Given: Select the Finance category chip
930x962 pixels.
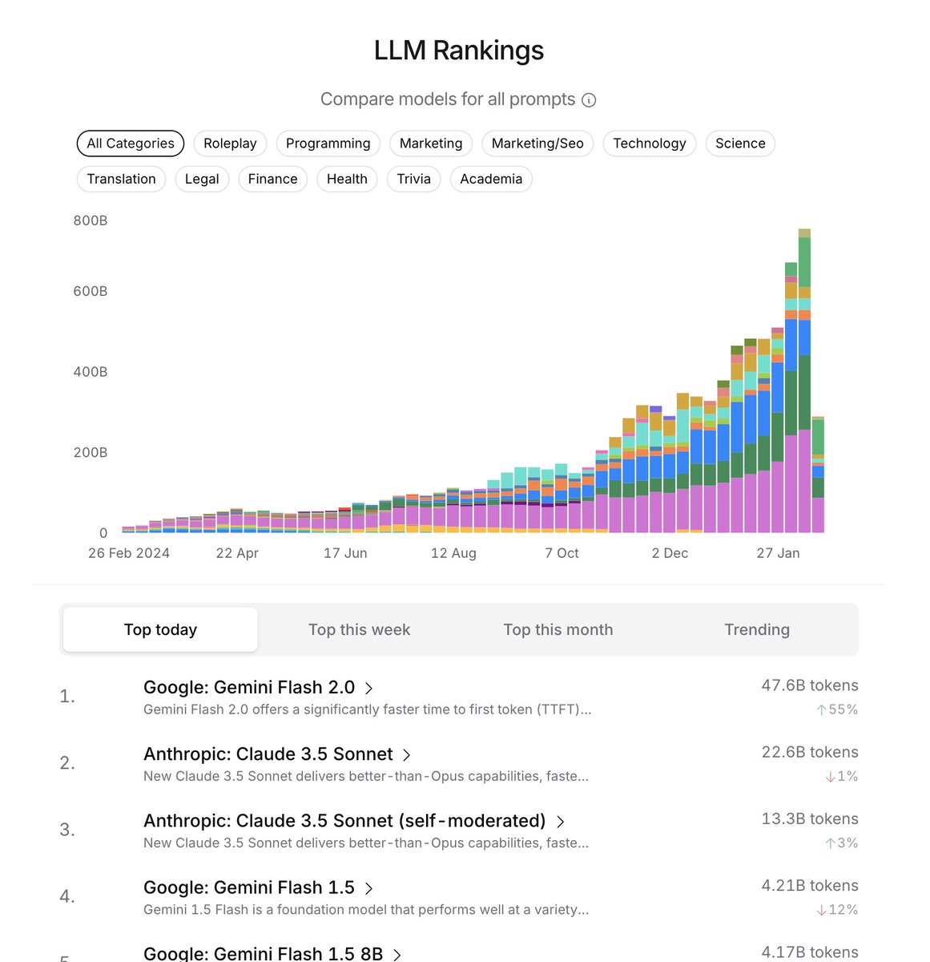Looking at the screenshot, I should 273,179.
